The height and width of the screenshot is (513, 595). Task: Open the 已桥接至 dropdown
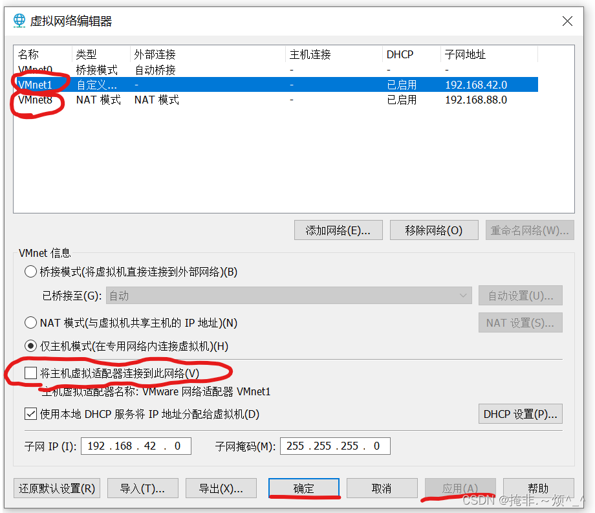289,295
